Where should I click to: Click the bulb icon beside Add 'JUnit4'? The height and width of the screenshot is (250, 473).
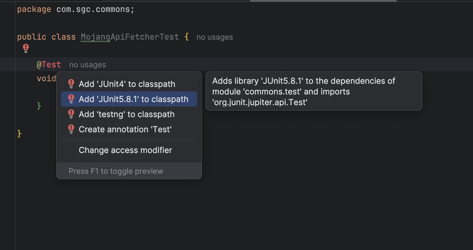pos(71,84)
